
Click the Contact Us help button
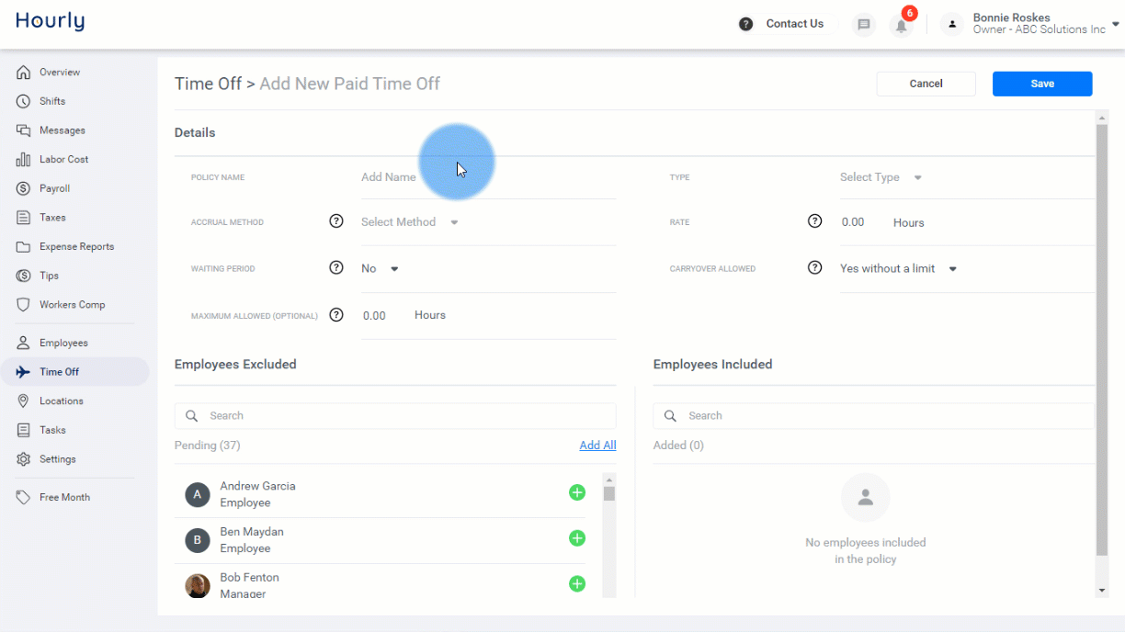click(783, 24)
